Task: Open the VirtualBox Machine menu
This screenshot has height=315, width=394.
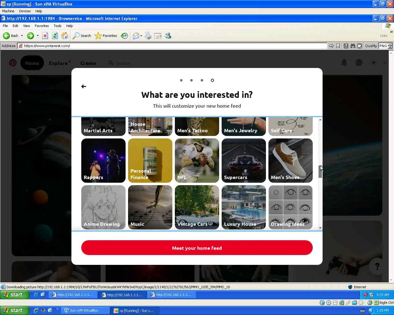Action: click(8, 11)
